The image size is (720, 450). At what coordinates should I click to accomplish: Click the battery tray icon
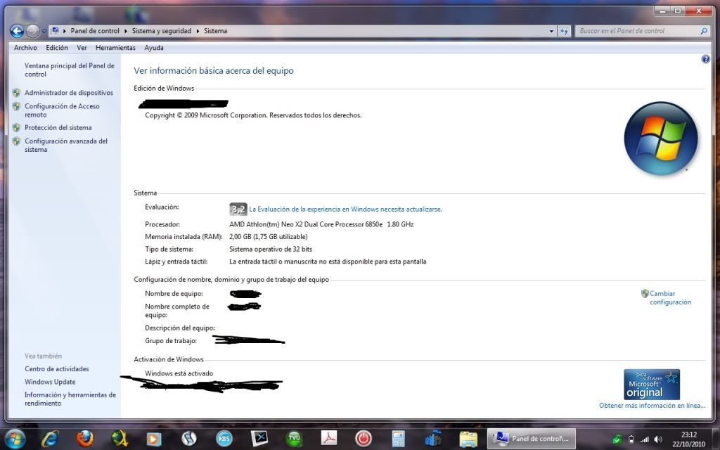pyautogui.click(x=631, y=439)
